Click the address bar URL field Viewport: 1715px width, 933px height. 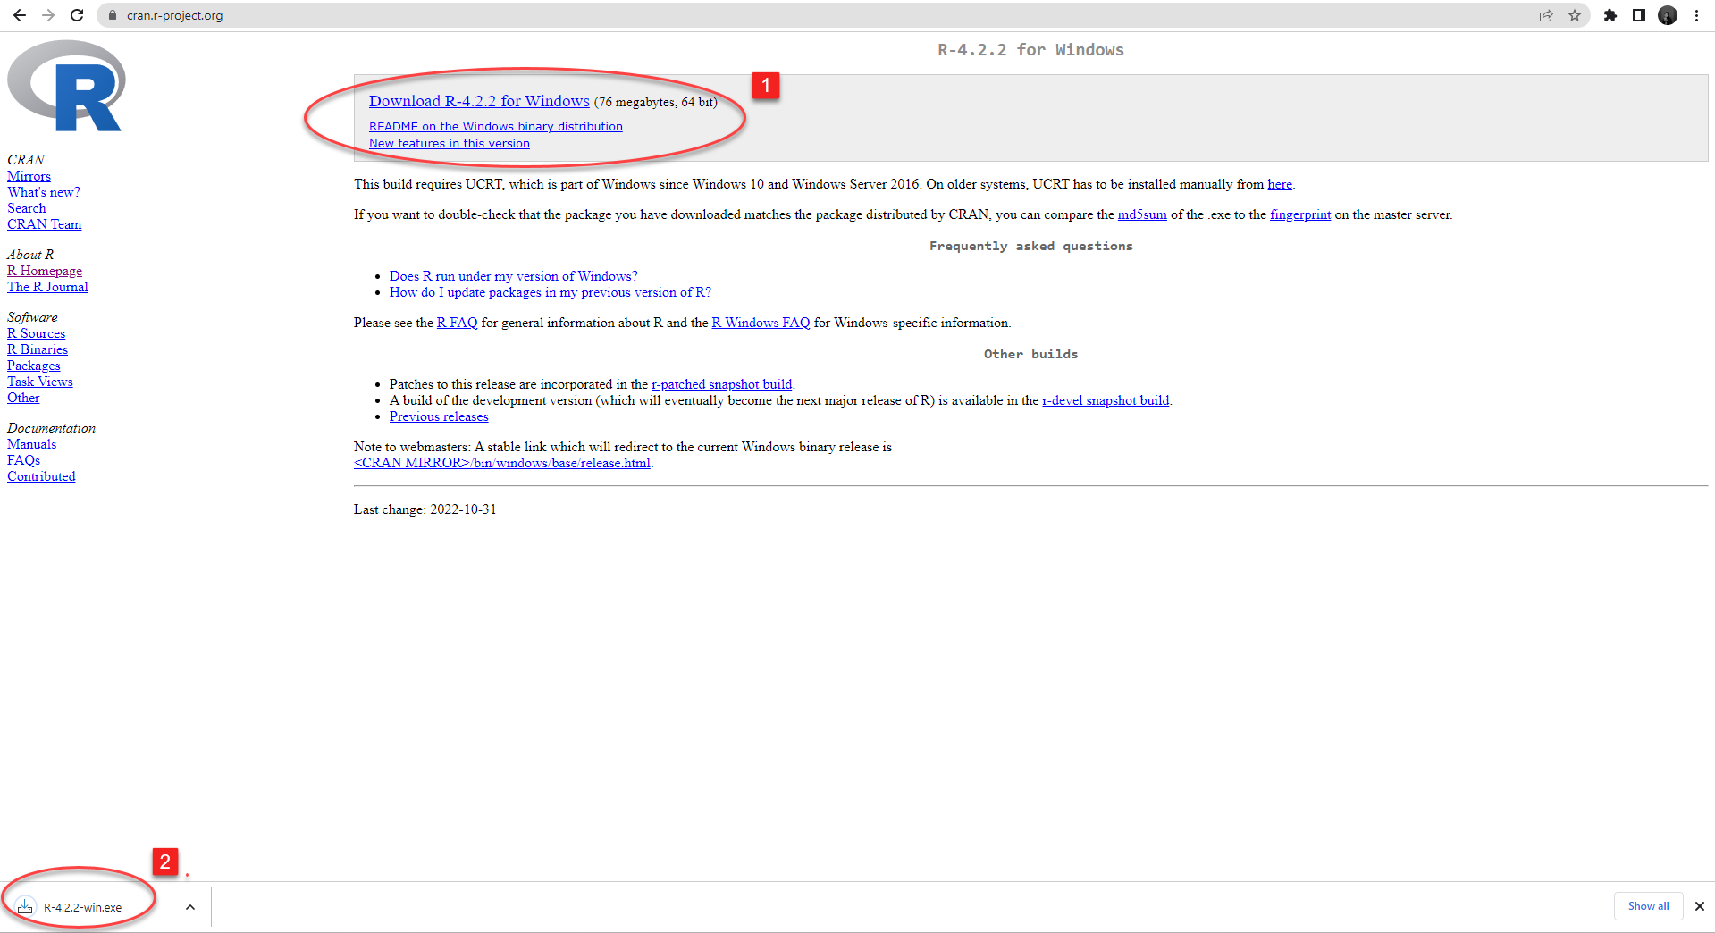tap(804, 15)
